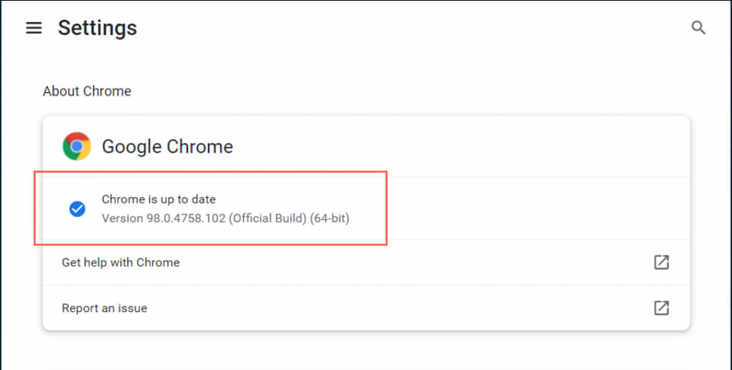
Task: Click empty space beside Get help text
Action: tap(415, 262)
